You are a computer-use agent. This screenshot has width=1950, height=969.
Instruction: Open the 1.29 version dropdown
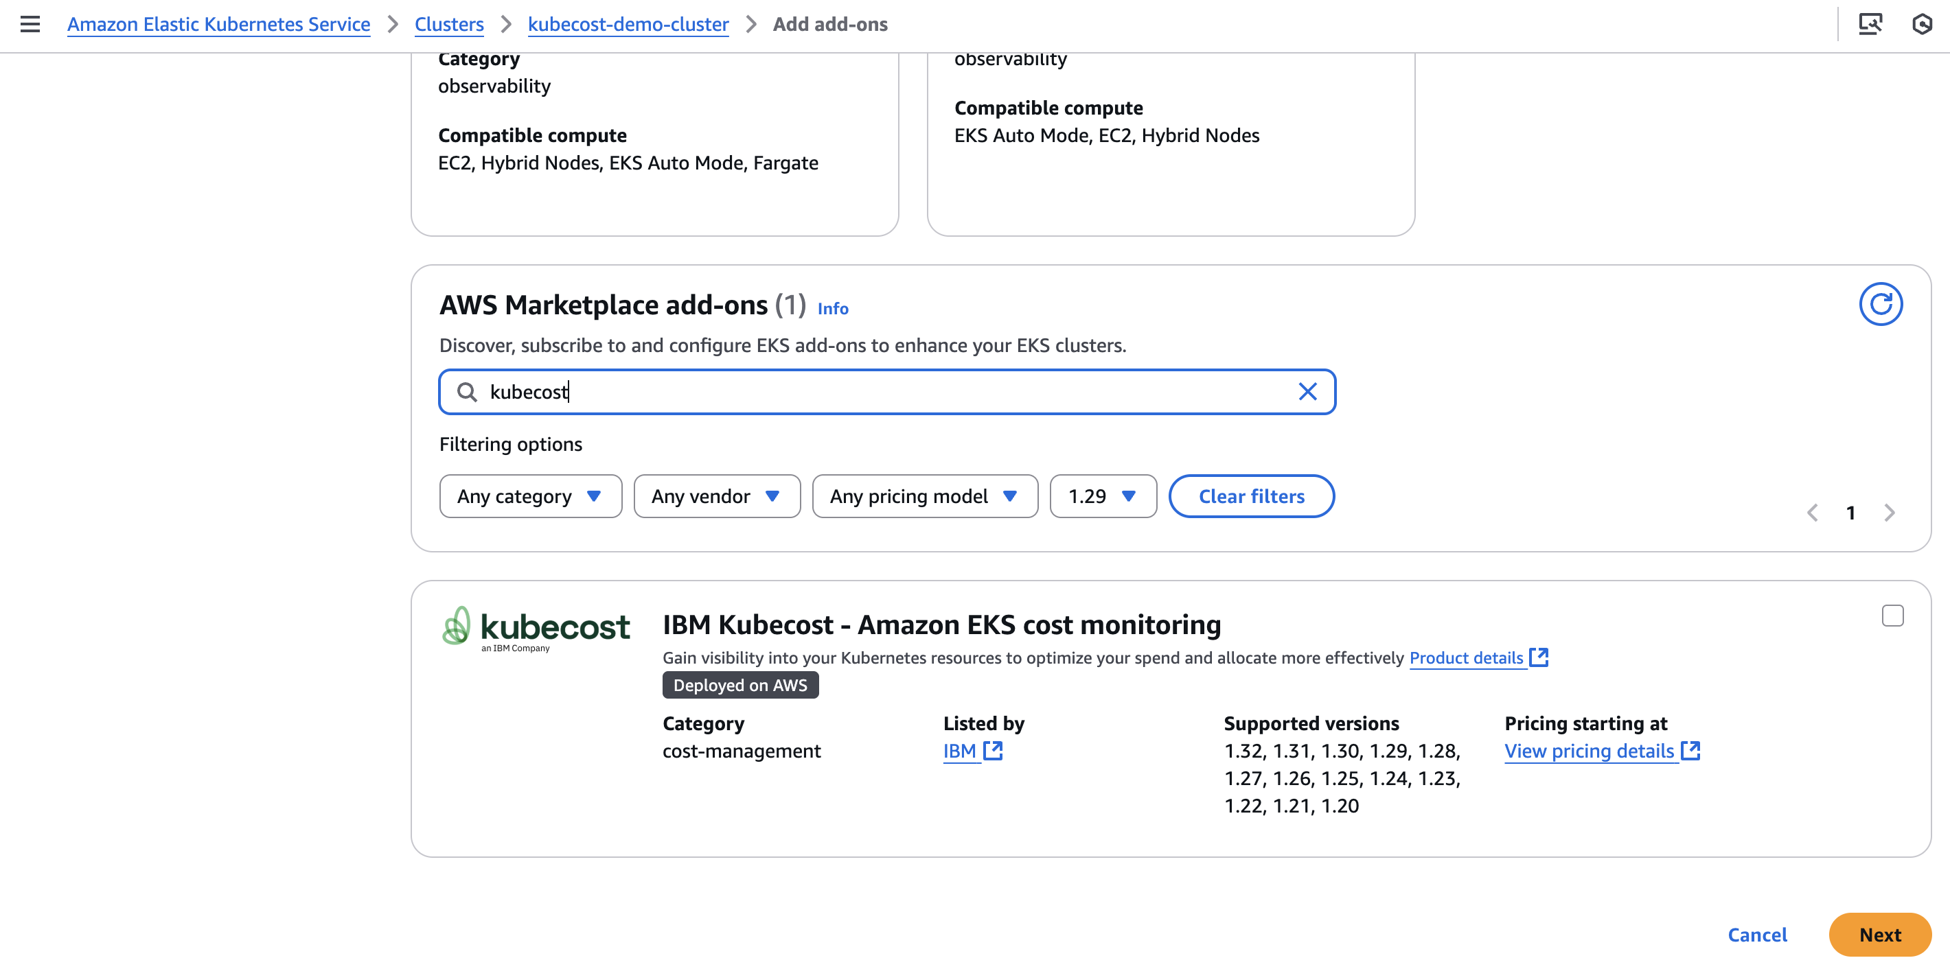(1103, 496)
